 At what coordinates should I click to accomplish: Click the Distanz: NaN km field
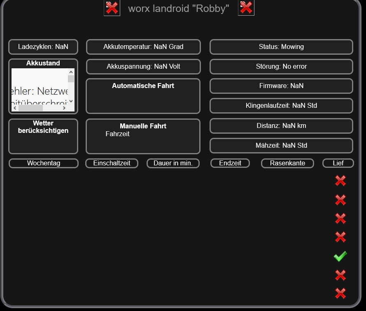pyautogui.click(x=281, y=126)
